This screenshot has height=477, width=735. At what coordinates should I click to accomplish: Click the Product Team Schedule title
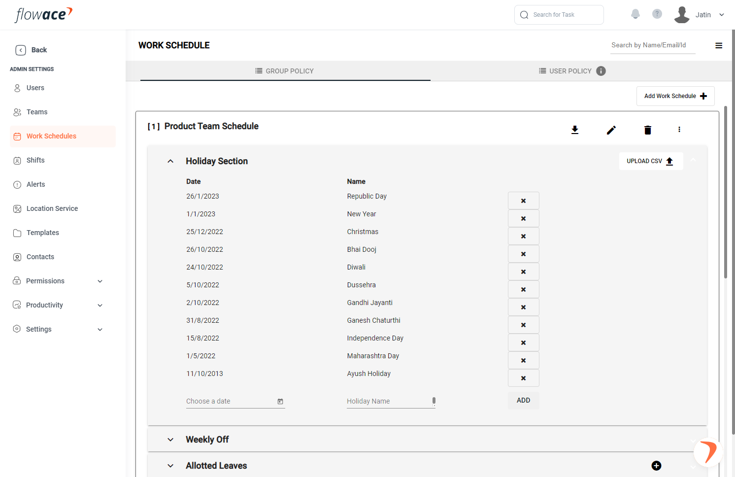click(211, 126)
